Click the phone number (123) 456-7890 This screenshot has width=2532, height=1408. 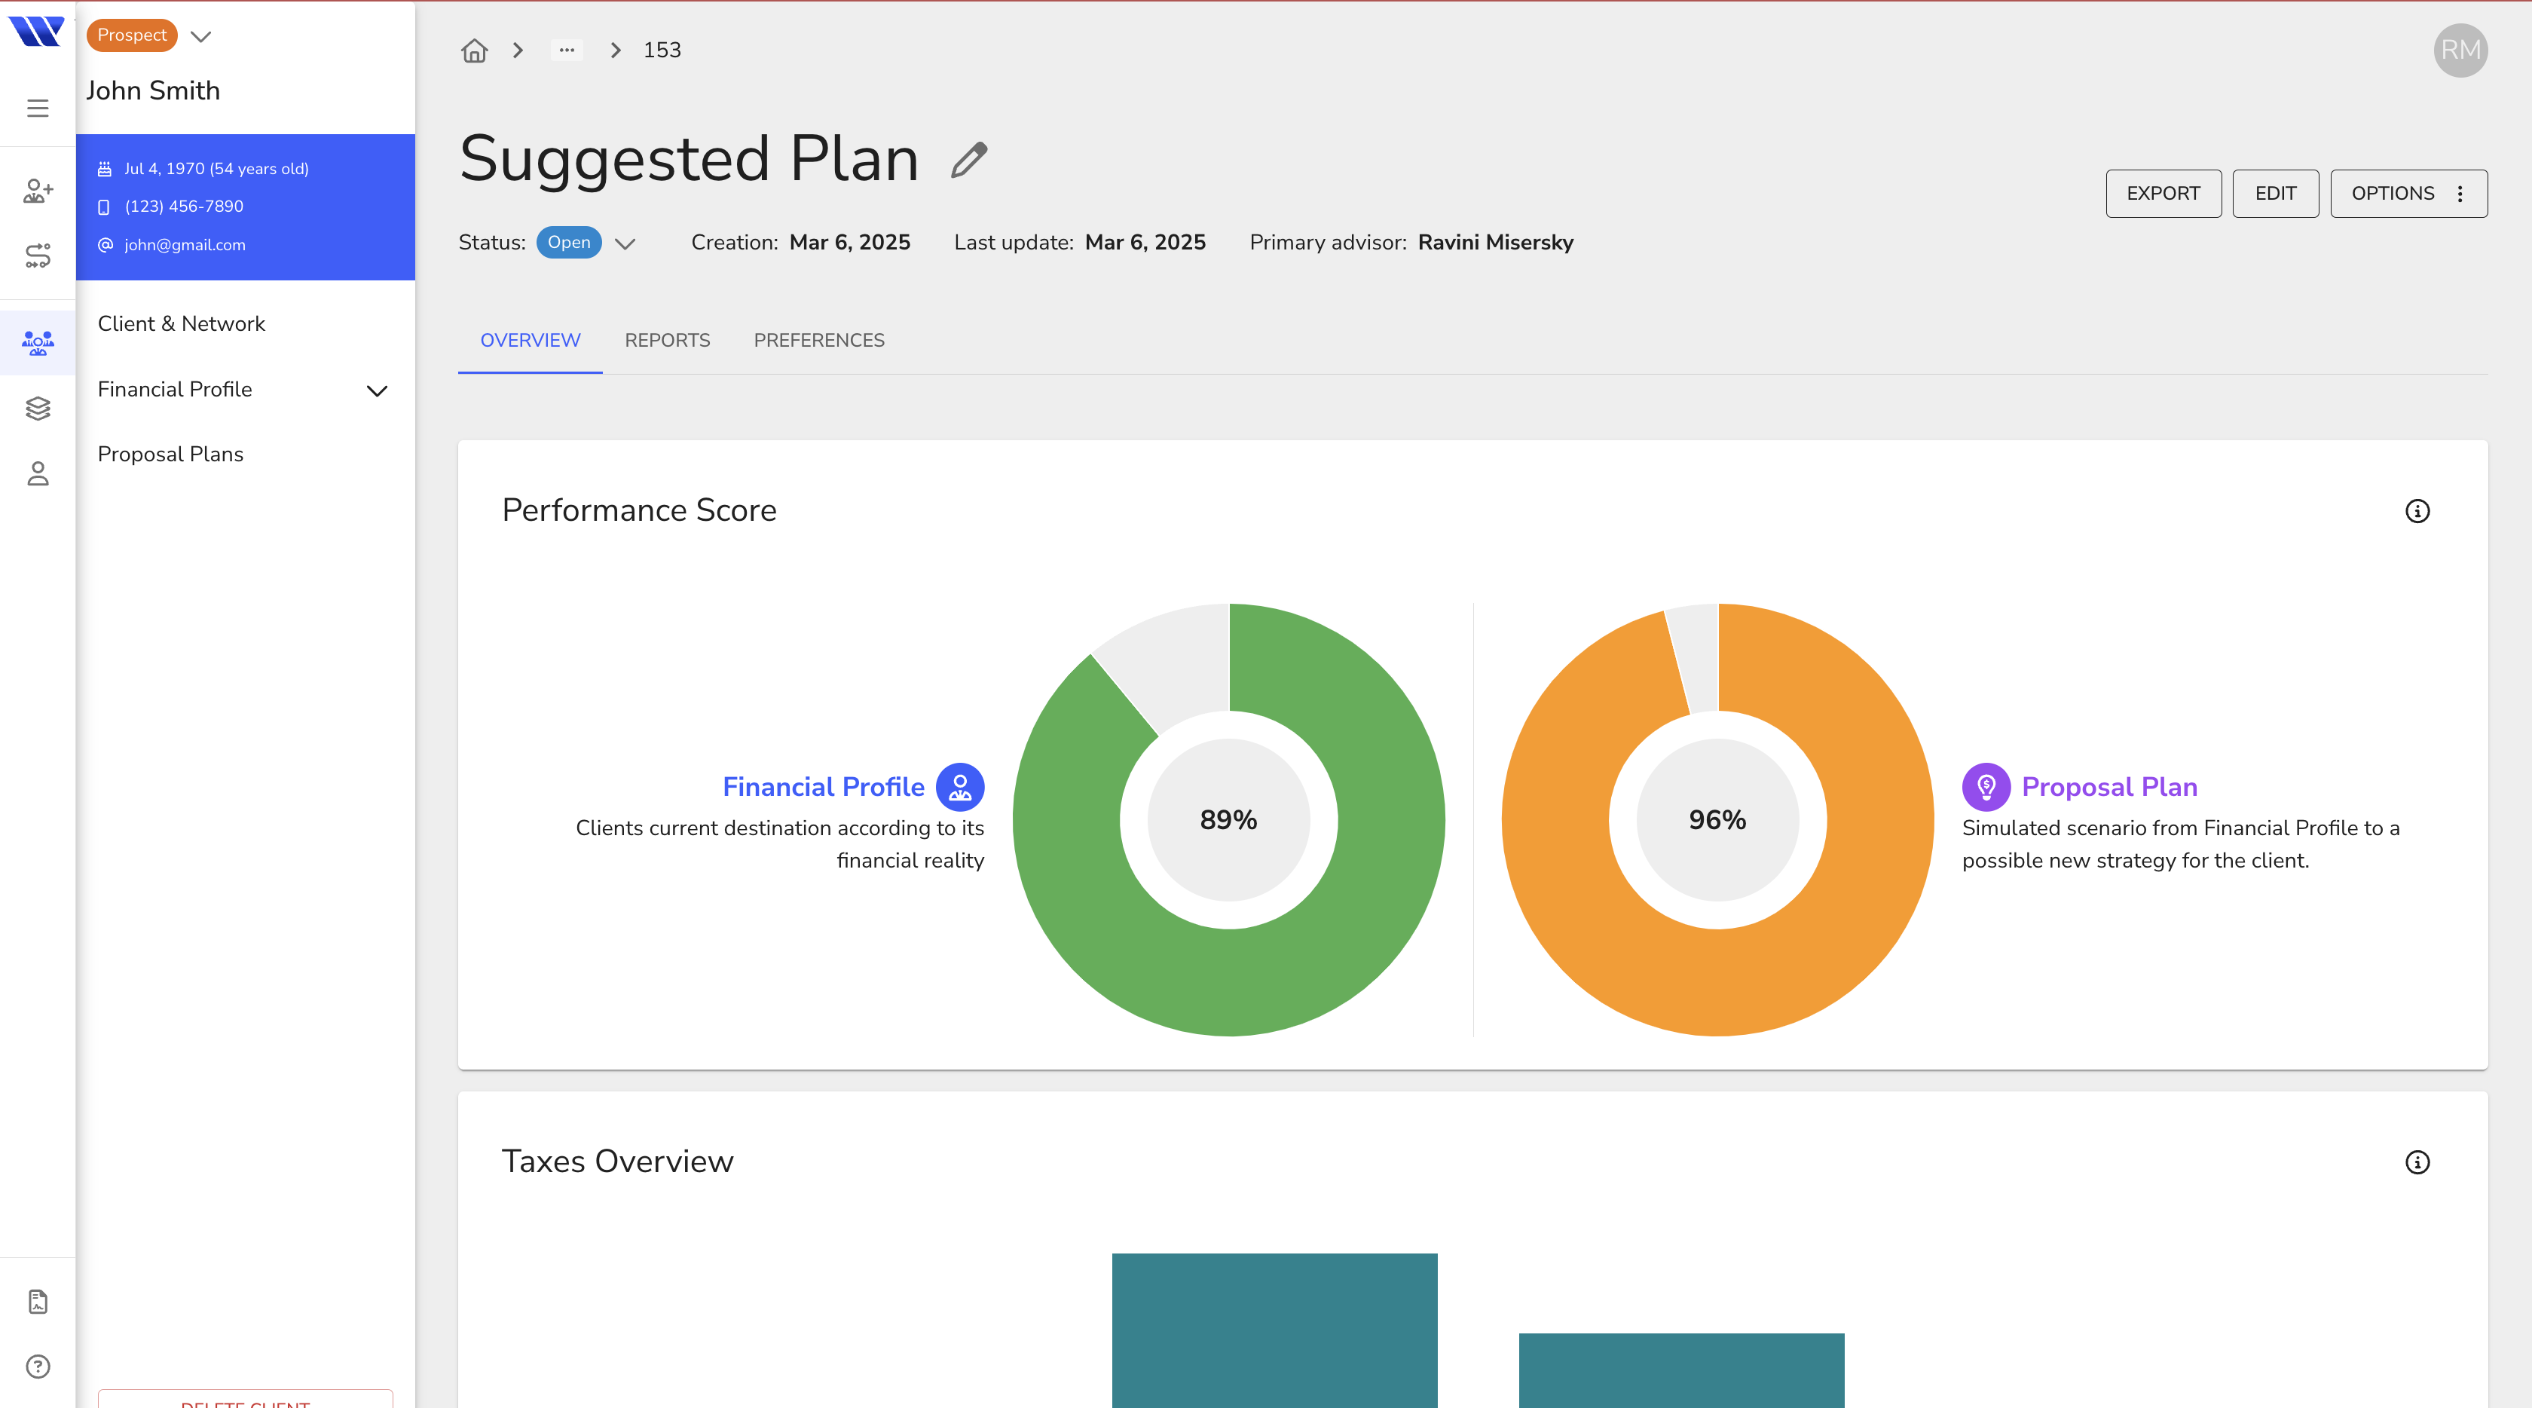click(x=184, y=207)
